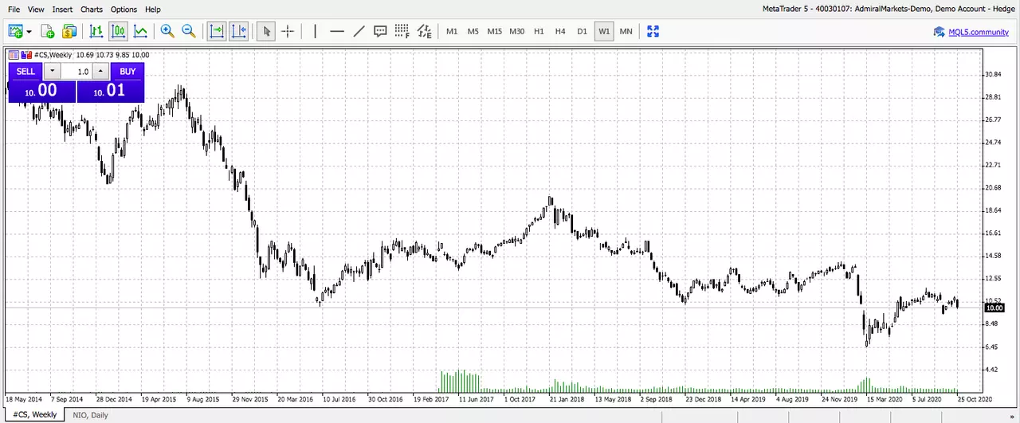Open the File menu
The height and width of the screenshot is (423, 1020).
click(x=14, y=10)
